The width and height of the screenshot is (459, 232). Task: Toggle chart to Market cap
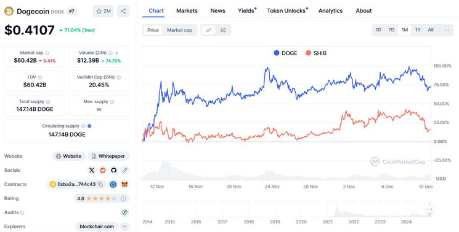tap(179, 30)
